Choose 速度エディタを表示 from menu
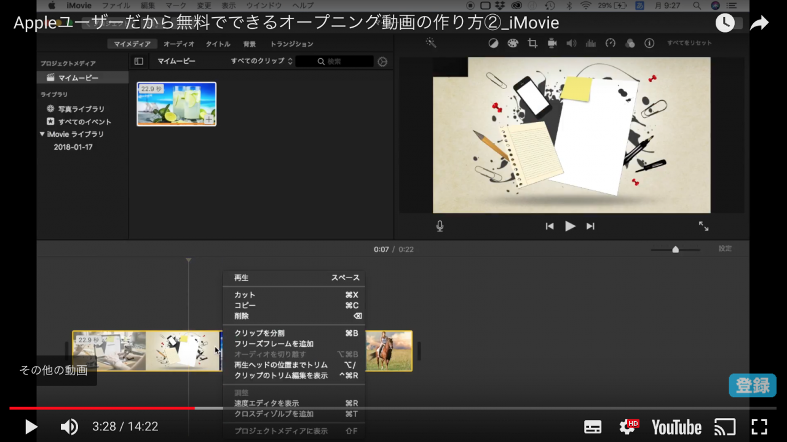This screenshot has height=442, width=787. click(x=294, y=403)
